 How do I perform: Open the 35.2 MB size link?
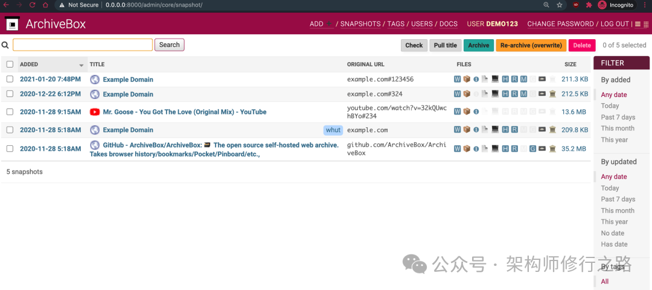[574, 149]
